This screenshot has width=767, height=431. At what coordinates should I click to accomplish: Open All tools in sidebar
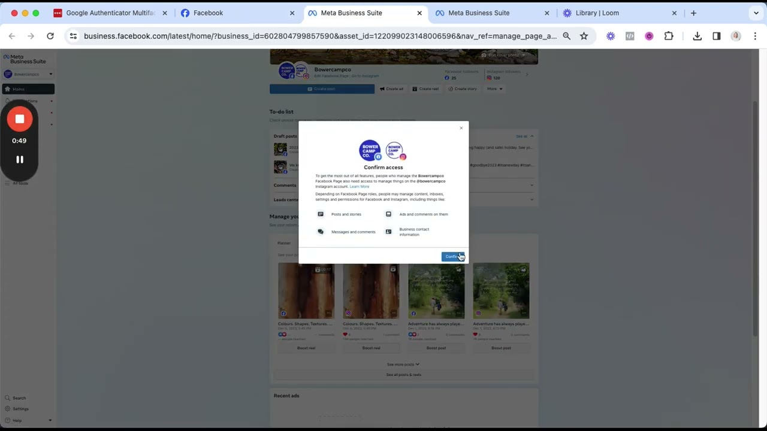(20, 183)
